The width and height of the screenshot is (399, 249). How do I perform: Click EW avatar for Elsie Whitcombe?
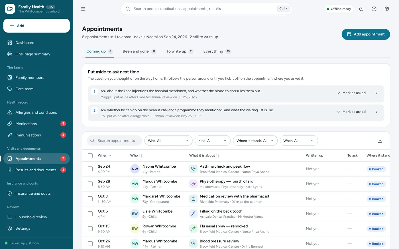tap(135, 214)
